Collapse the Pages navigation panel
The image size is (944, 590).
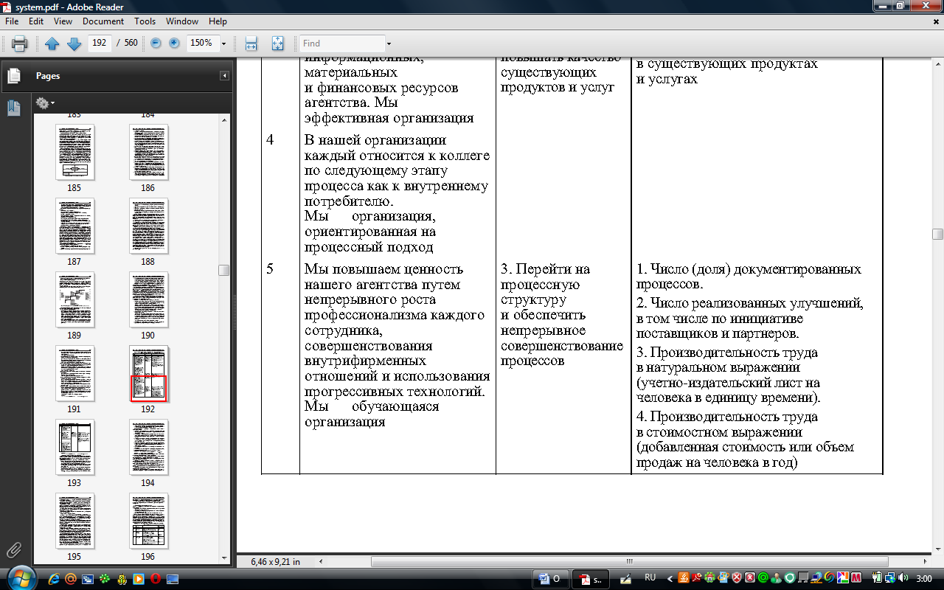click(x=224, y=76)
